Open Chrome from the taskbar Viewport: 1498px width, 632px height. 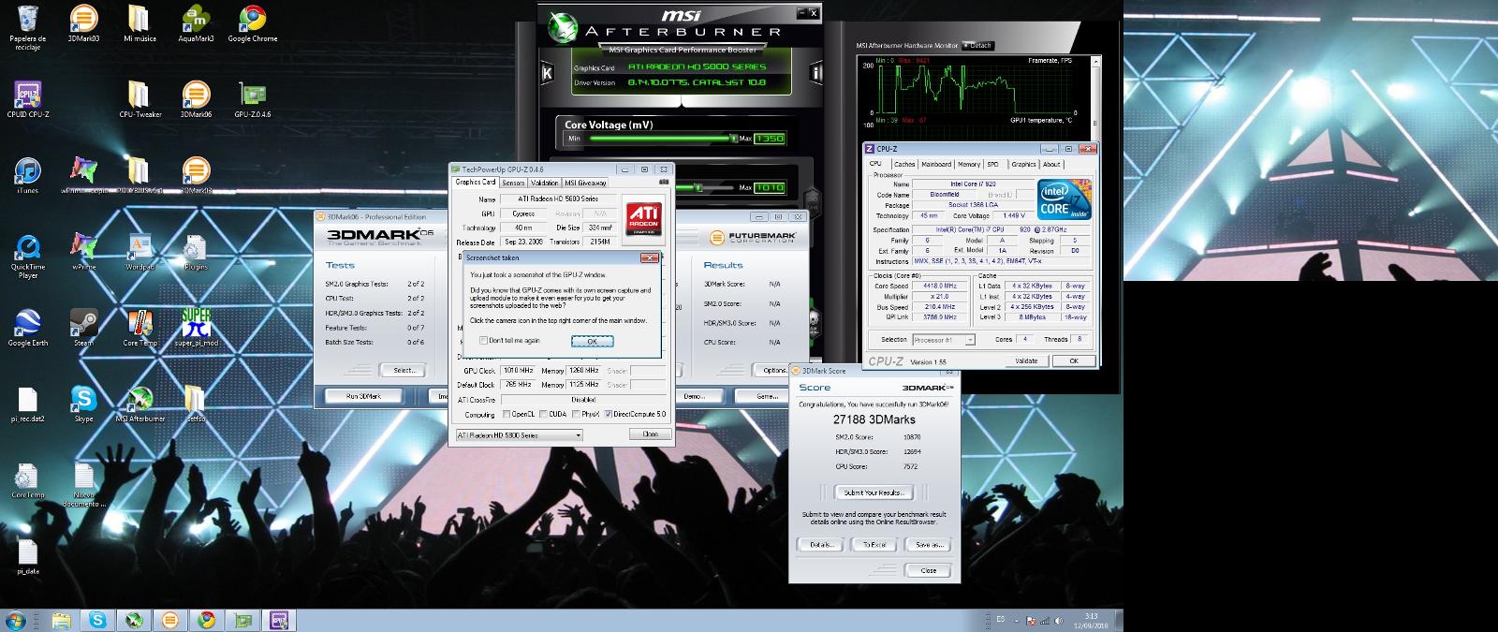point(206,620)
